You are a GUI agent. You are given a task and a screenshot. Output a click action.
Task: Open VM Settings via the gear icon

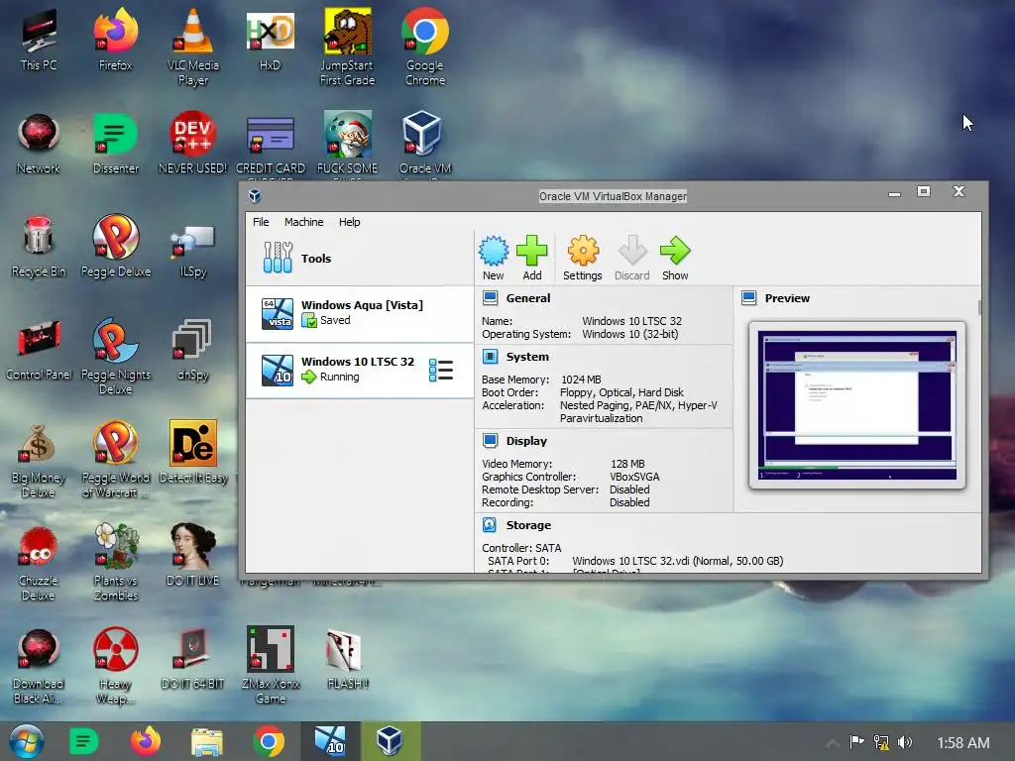point(583,258)
